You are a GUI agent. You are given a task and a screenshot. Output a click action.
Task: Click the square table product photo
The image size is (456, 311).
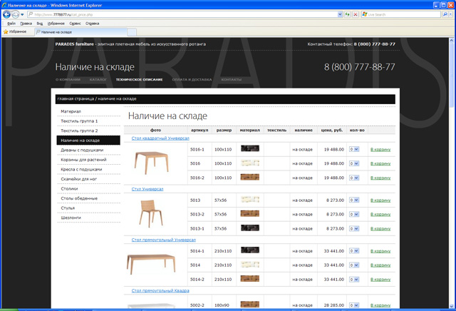click(x=152, y=163)
